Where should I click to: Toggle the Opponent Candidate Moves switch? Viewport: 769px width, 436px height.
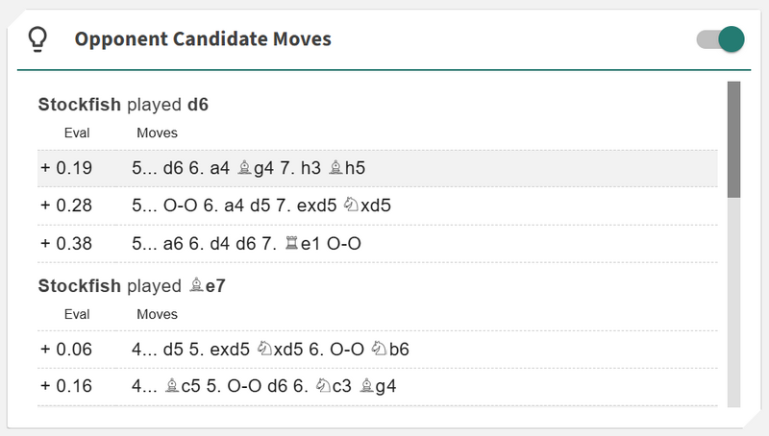[x=720, y=39]
